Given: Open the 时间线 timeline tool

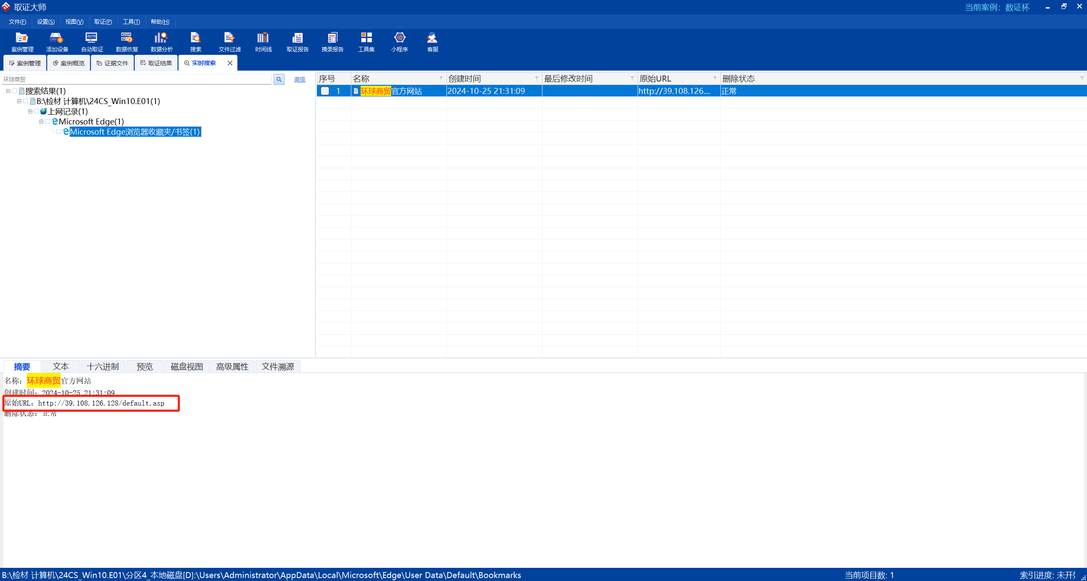Looking at the screenshot, I should 263,42.
